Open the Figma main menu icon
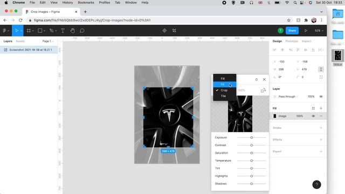 [x=4, y=31]
